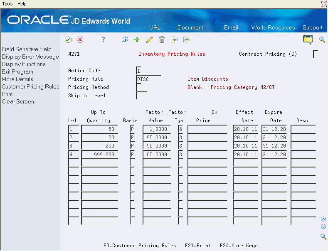Image resolution: width=328 pixels, height=251 pixels.
Task: Click the Pricing Rule field containing DISC
Action: point(148,79)
